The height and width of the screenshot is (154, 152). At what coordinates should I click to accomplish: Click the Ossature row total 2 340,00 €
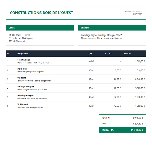pyautogui.click(x=140, y=79)
